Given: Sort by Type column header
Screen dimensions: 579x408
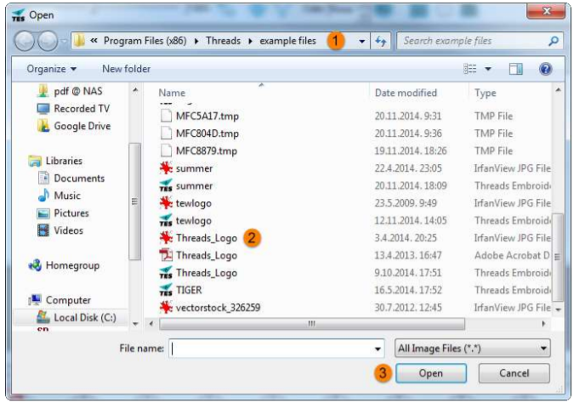Looking at the screenshot, I should pyautogui.click(x=485, y=93).
